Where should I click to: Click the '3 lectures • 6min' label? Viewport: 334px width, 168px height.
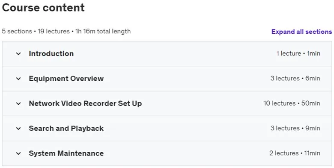tap(295, 78)
